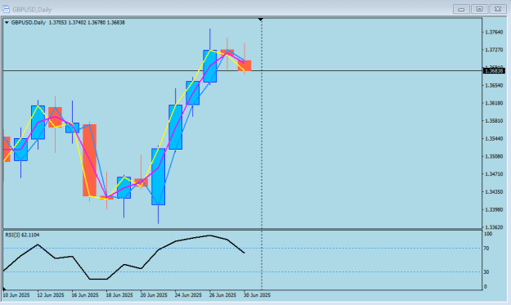Click the RSI 30 level label
Viewport: 511px width, 305px height.
(x=486, y=271)
